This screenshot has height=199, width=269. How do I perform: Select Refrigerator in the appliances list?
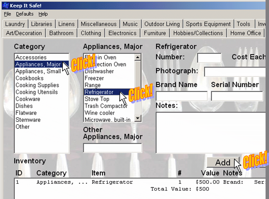tap(109, 92)
